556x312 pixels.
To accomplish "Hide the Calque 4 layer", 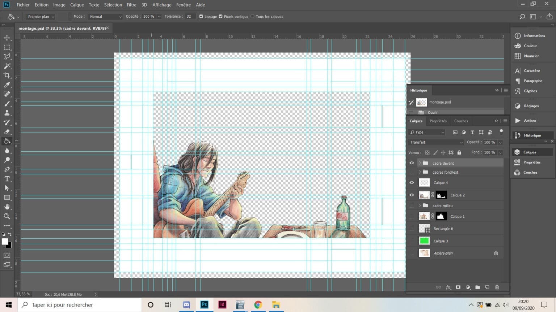I will click(x=412, y=183).
